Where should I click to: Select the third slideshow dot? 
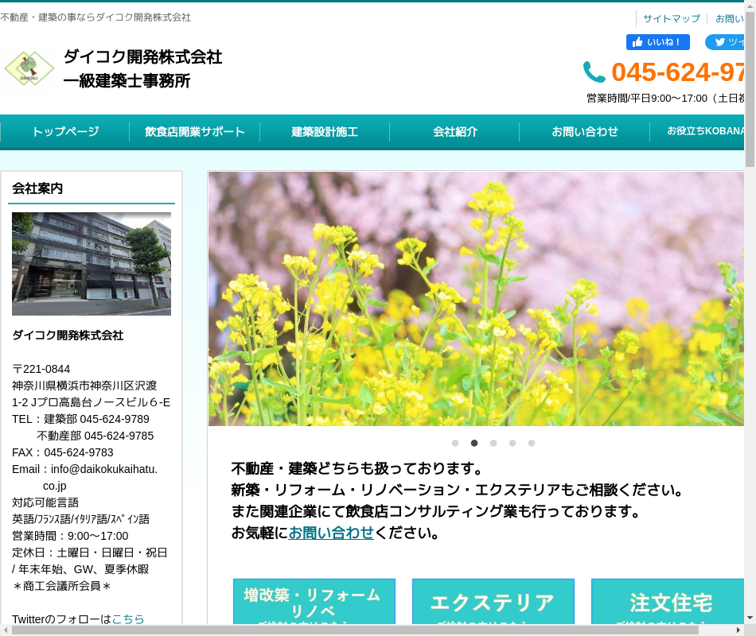493,443
